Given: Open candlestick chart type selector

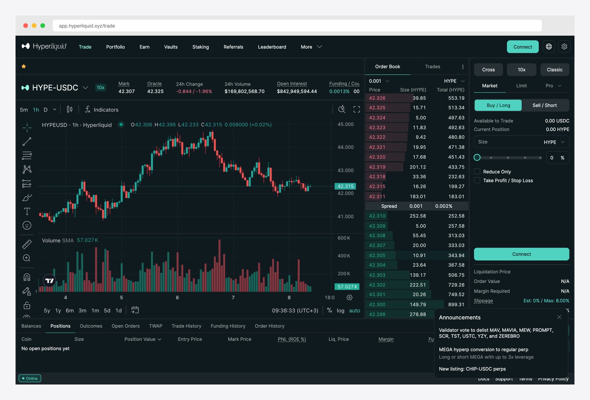Looking at the screenshot, I should click(x=69, y=110).
